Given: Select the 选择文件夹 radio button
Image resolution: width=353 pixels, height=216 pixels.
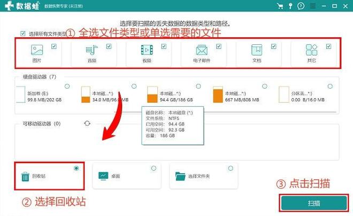Looking at the screenshot, I should coord(231,168).
